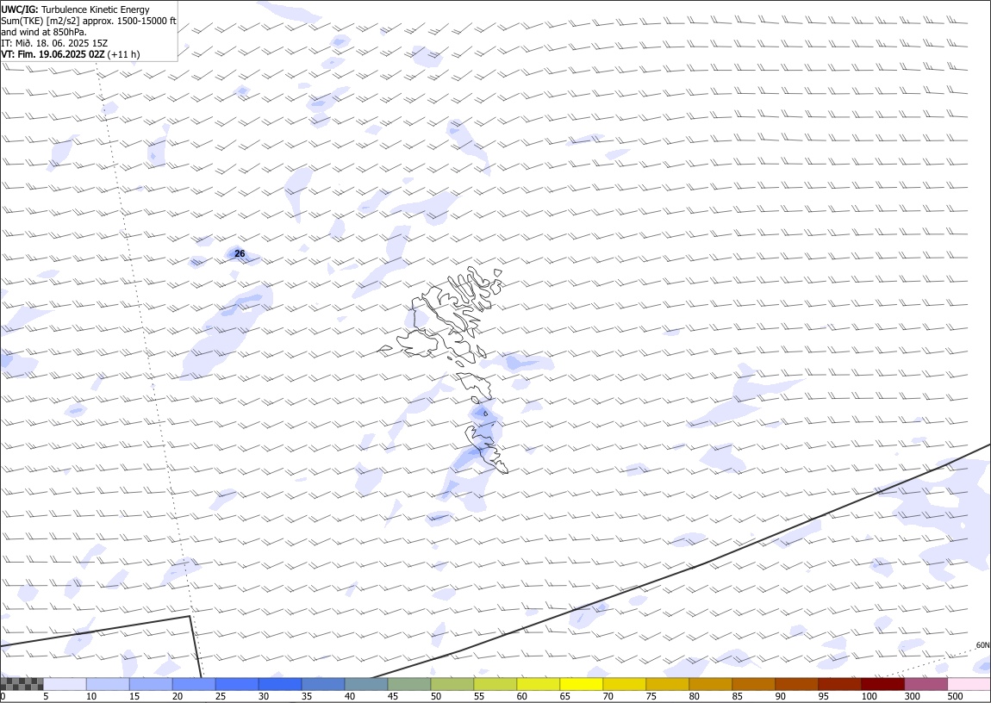This screenshot has height=703, width=991.
Task: Click the legend swatch between 20 and 25
Action: coord(194,684)
